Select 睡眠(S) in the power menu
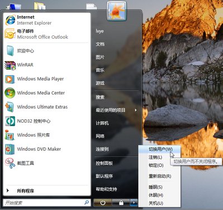 point(160,187)
